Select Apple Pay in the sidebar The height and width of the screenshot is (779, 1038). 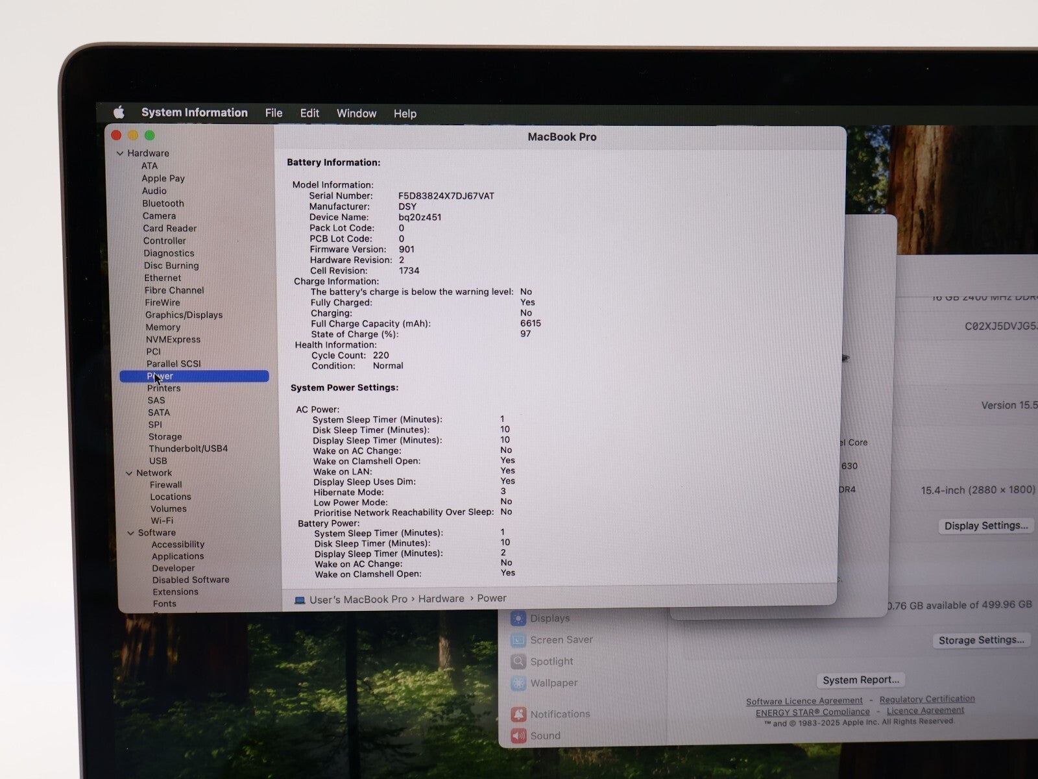coord(163,179)
